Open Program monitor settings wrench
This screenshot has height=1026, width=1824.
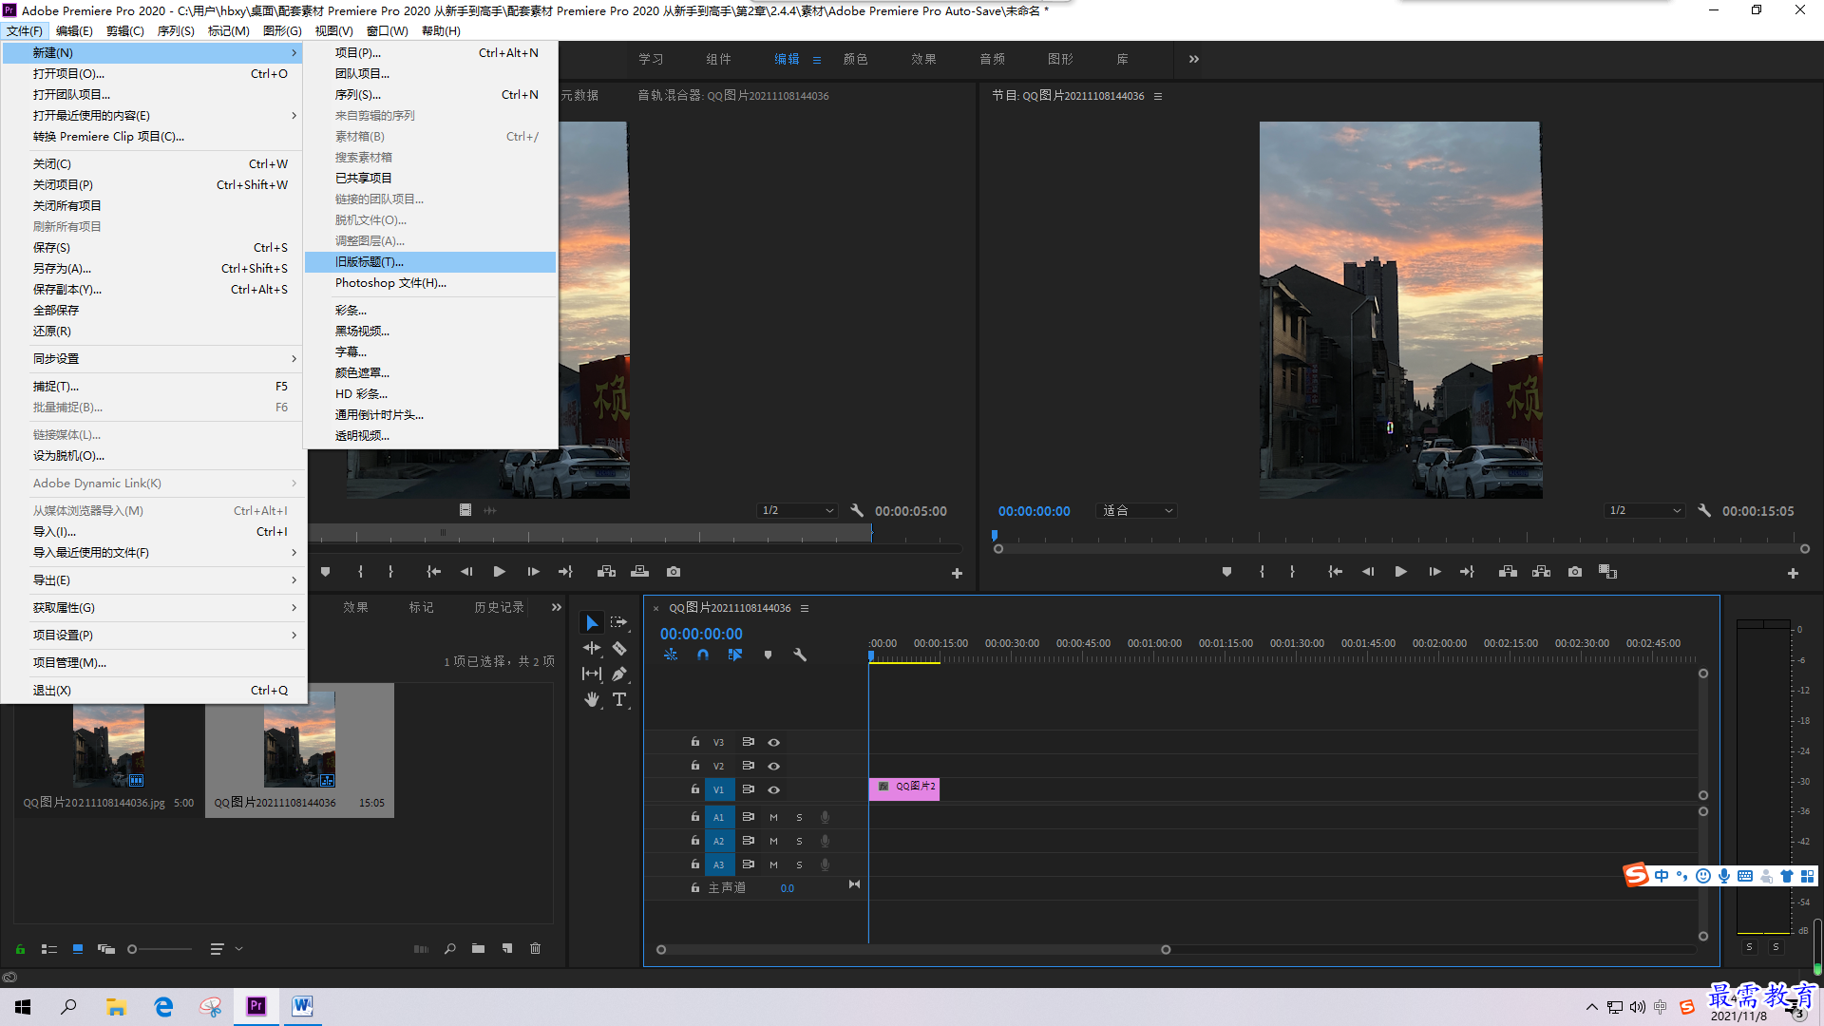pos(1704,510)
